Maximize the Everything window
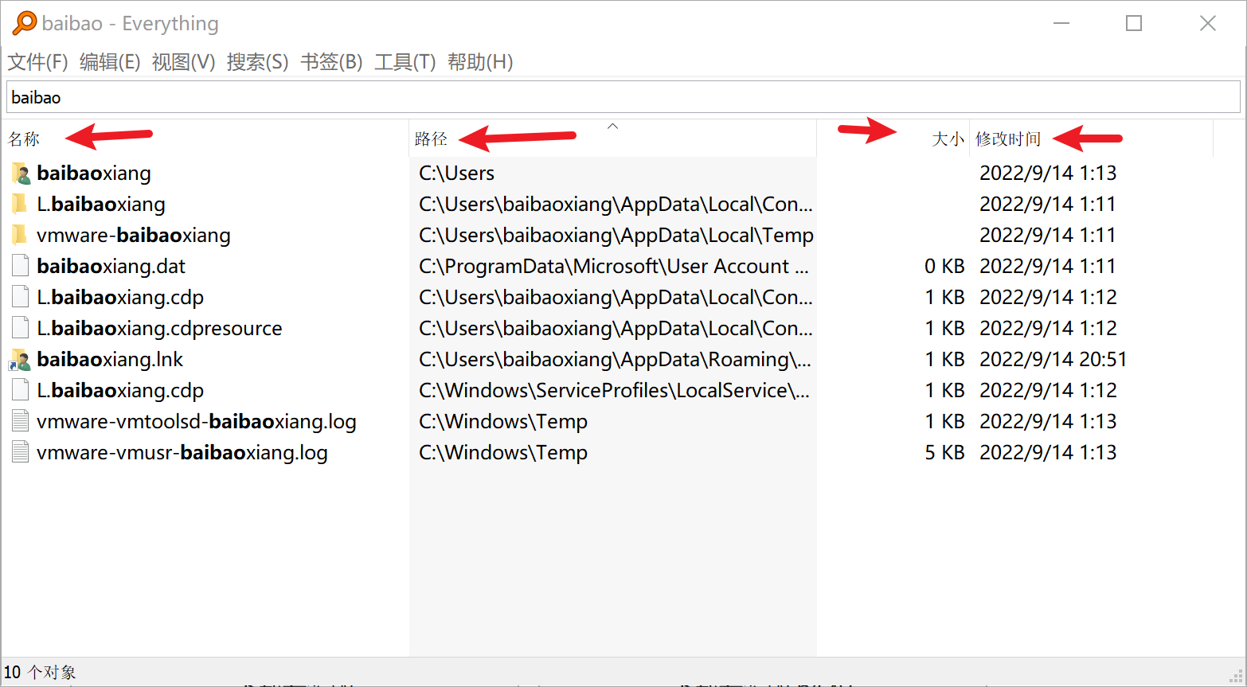Image resolution: width=1247 pixels, height=687 pixels. (1134, 23)
